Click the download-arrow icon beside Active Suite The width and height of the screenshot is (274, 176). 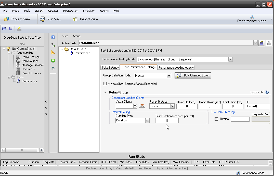[x=269, y=43]
